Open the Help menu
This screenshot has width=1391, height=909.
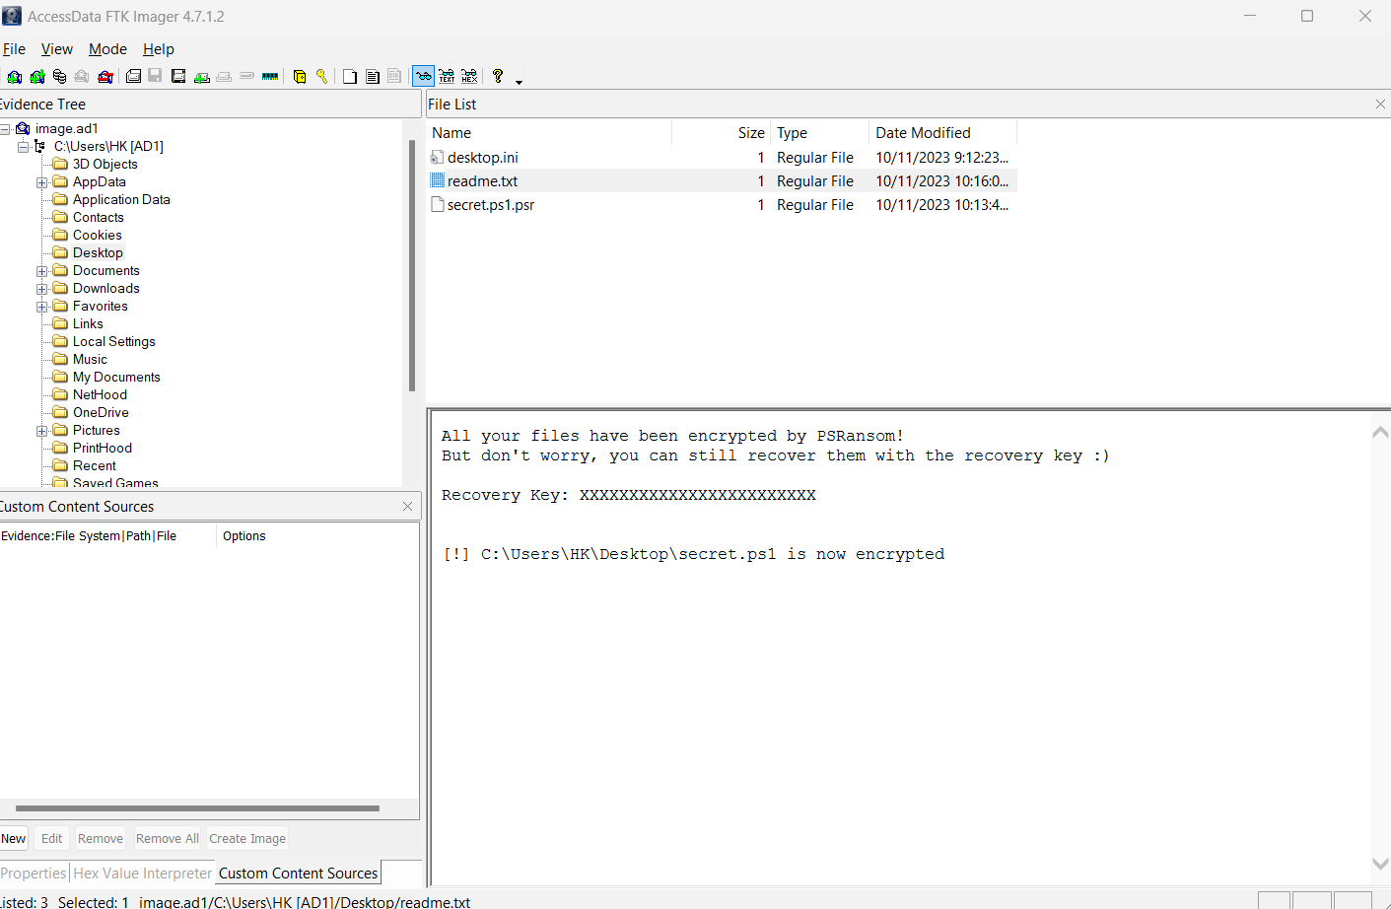point(159,49)
